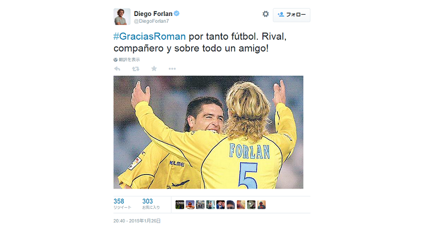425x231 pixels.
Task: Open the @DiegoForlan7 handle link
Action: 152,21
